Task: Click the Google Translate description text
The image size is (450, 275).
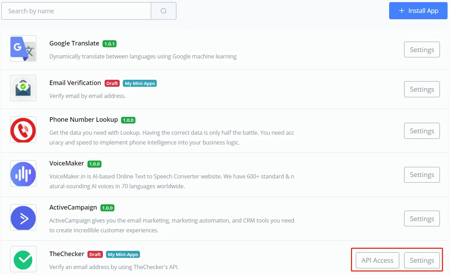Action: [x=143, y=56]
